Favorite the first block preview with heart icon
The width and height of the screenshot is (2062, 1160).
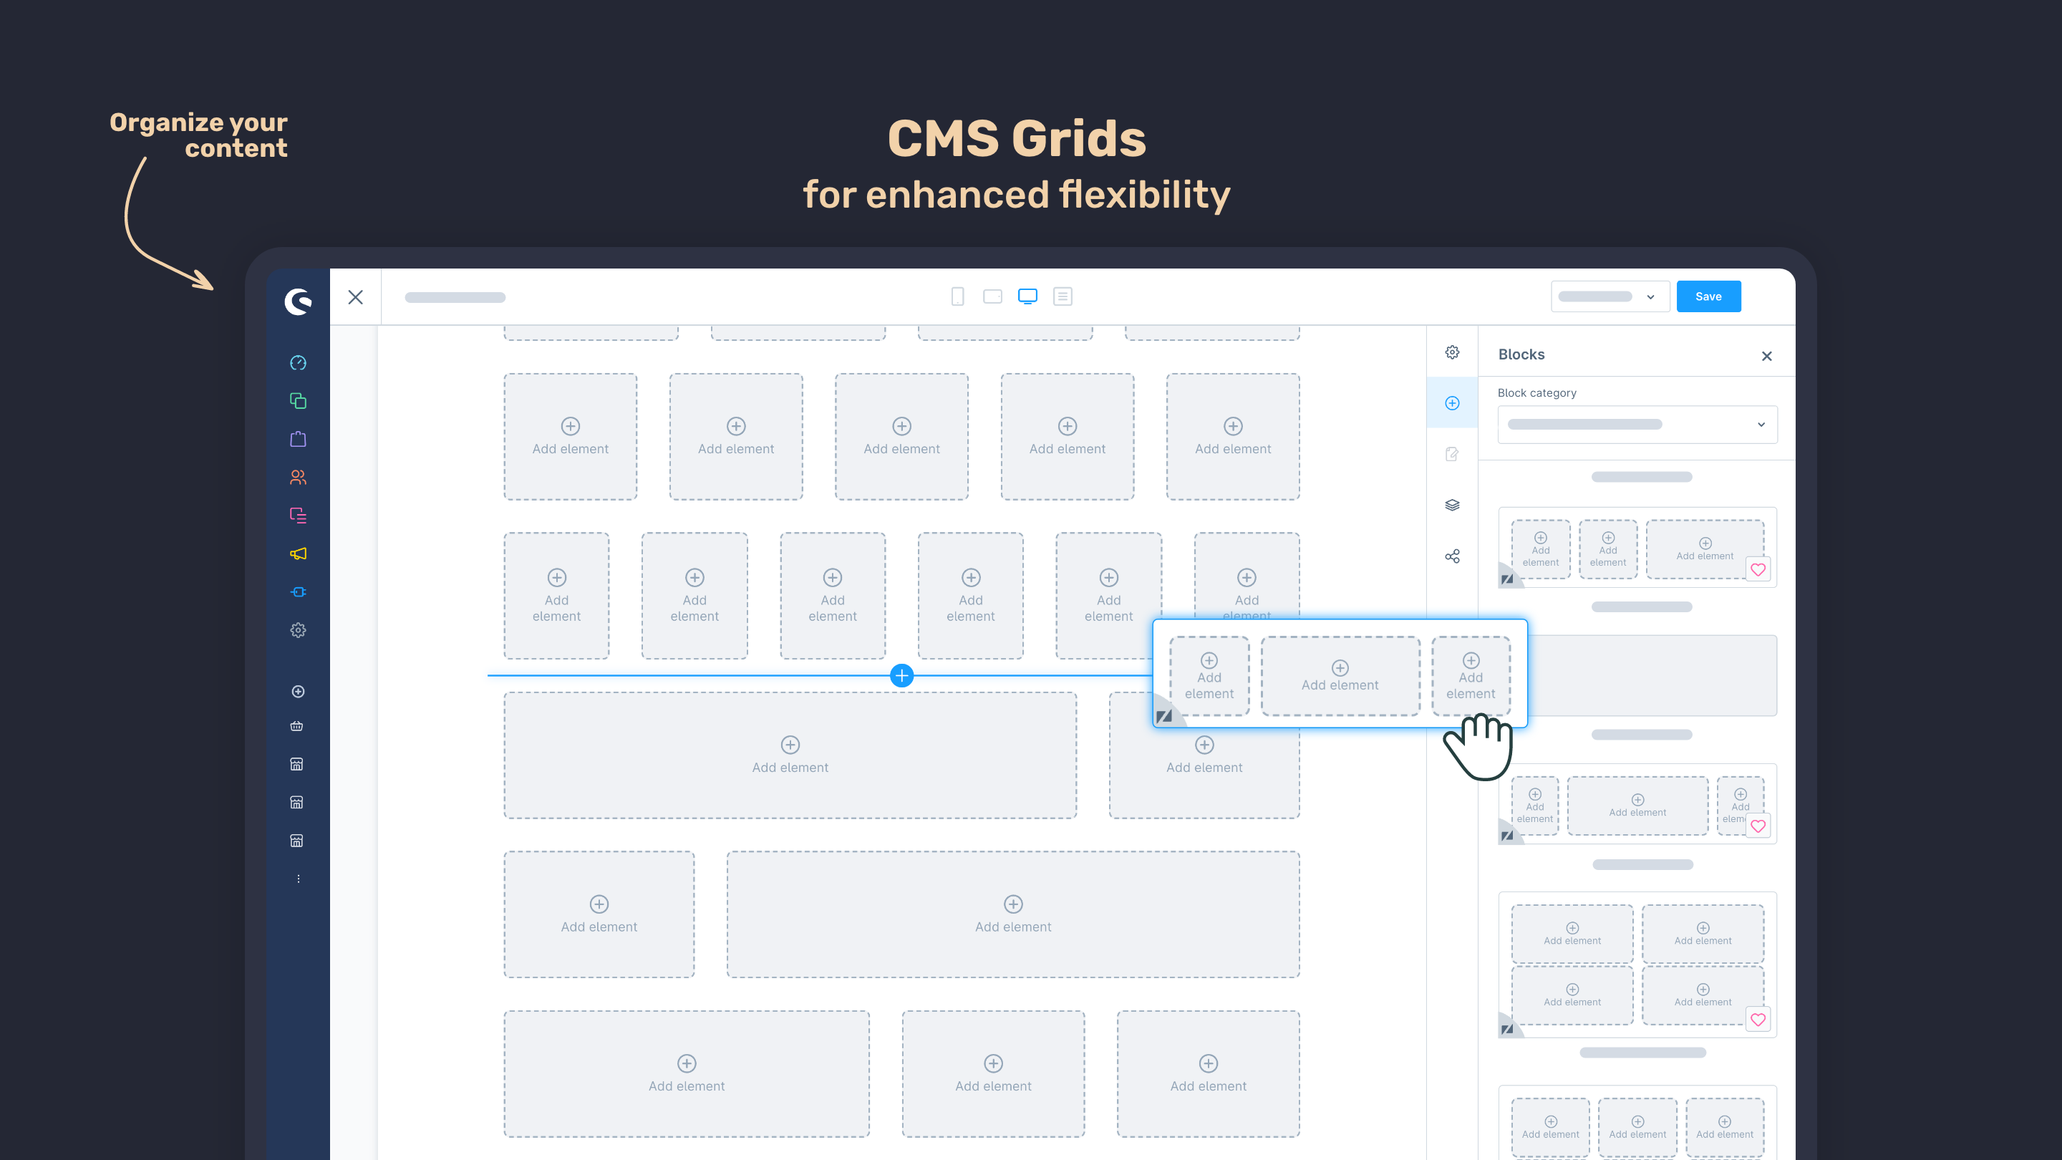[x=1758, y=570]
